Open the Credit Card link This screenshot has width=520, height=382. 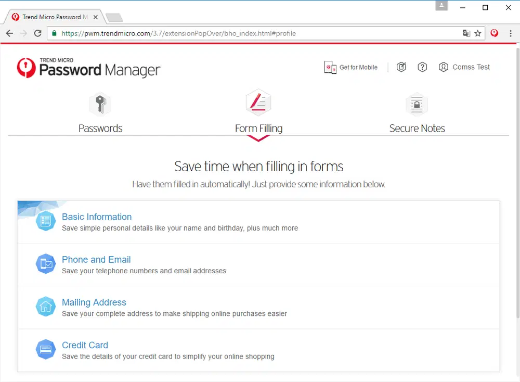click(x=85, y=345)
